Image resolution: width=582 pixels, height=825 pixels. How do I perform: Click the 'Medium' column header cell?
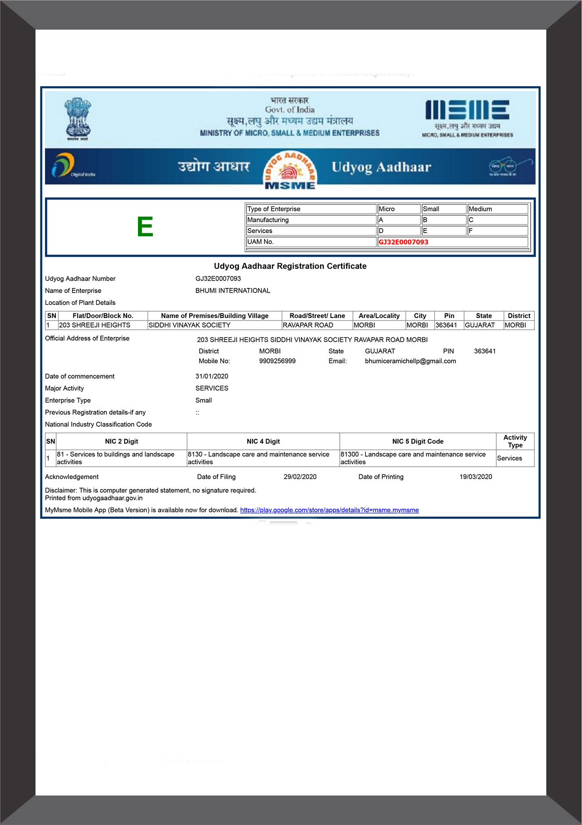pyautogui.click(x=498, y=209)
